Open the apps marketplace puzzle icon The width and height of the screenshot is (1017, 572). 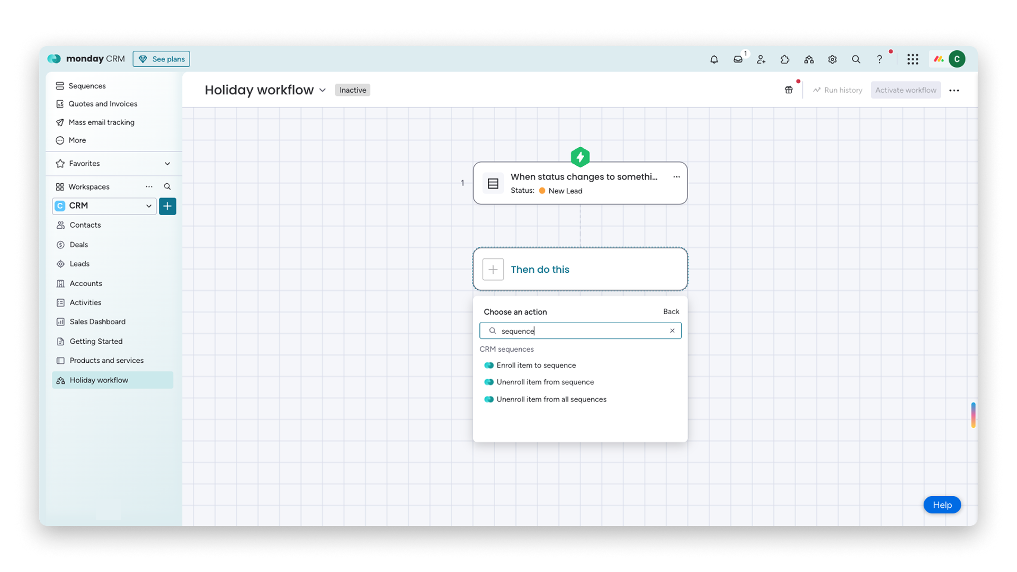(x=785, y=59)
